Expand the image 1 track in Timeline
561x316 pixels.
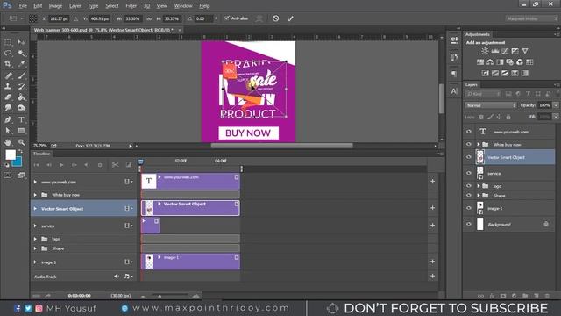(35, 262)
